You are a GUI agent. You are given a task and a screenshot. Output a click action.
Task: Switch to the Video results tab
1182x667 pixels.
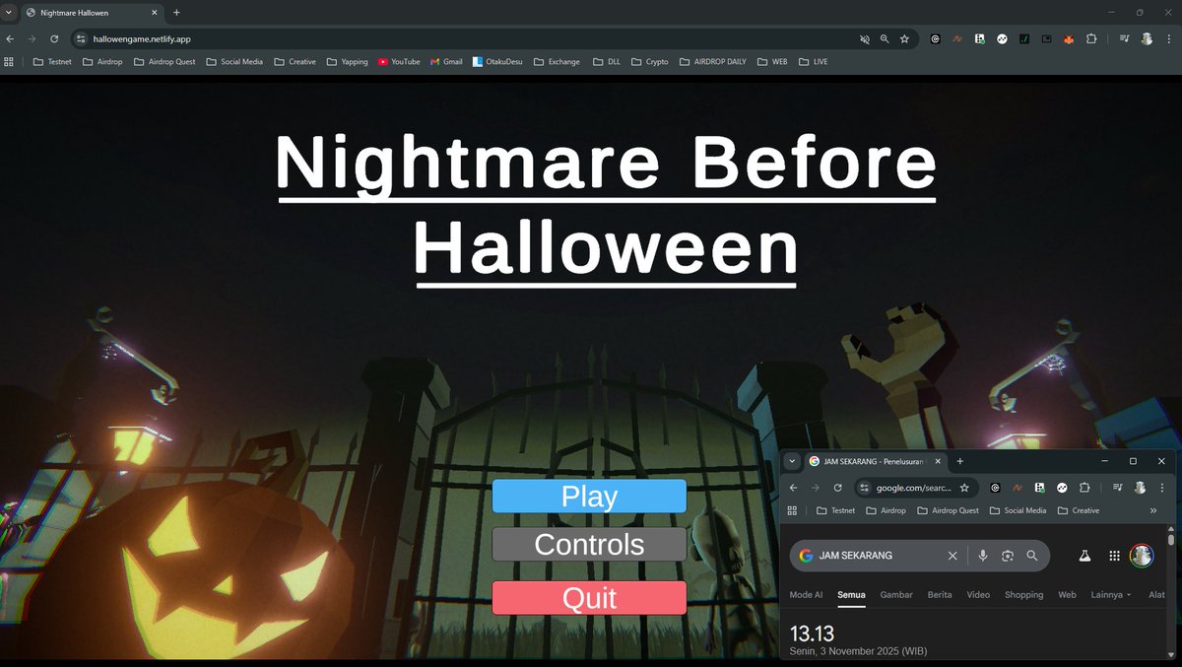click(x=978, y=595)
